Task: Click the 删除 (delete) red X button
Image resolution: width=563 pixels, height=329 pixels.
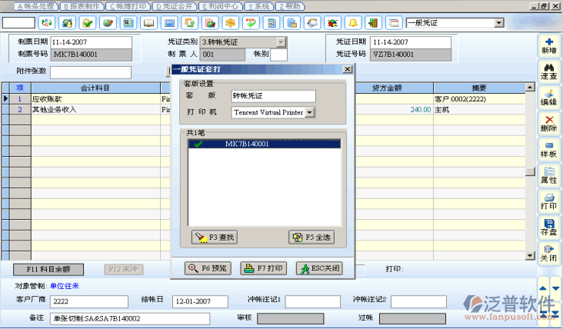Action: (x=548, y=124)
